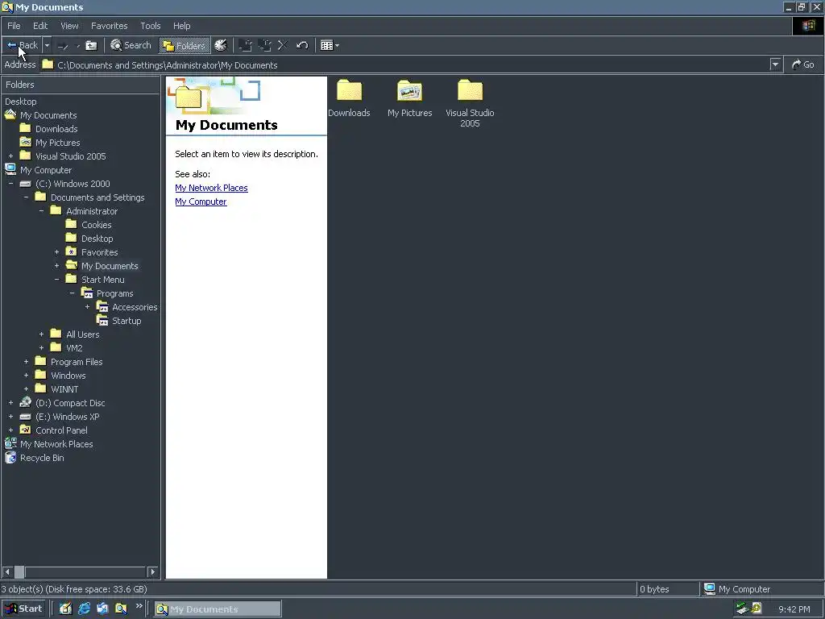Launch Outlook Express from quick launch
The image size is (825, 619).
(x=102, y=609)
